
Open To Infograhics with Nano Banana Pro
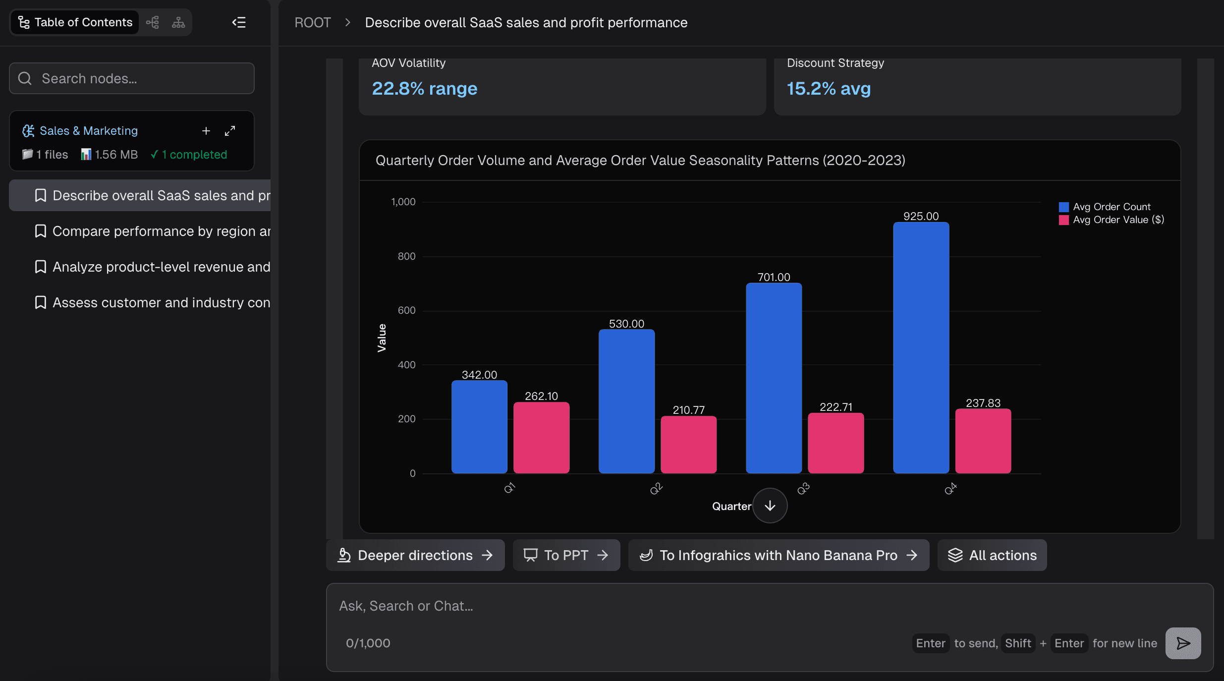(779, 555)
